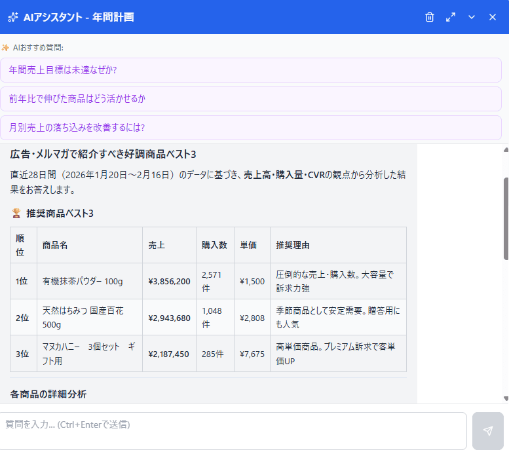Click the trash icon to clear chat

(430, 17)
